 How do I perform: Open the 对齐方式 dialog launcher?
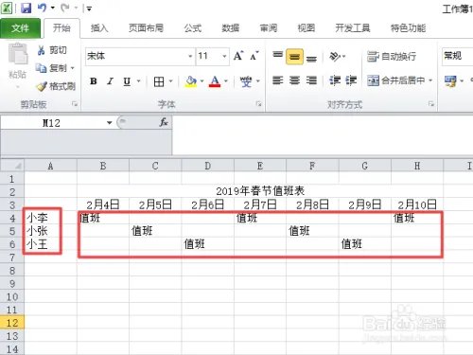point(431,103)
